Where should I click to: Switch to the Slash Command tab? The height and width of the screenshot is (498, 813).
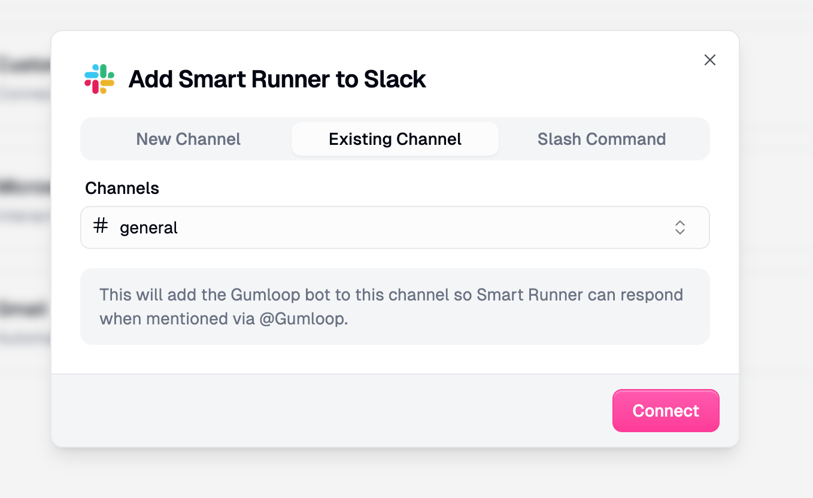click(602, 139)
